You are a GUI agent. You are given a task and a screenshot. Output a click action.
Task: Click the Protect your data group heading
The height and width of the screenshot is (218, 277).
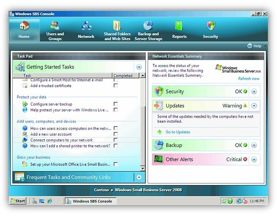pyautogui.click(x=31, y=97)
